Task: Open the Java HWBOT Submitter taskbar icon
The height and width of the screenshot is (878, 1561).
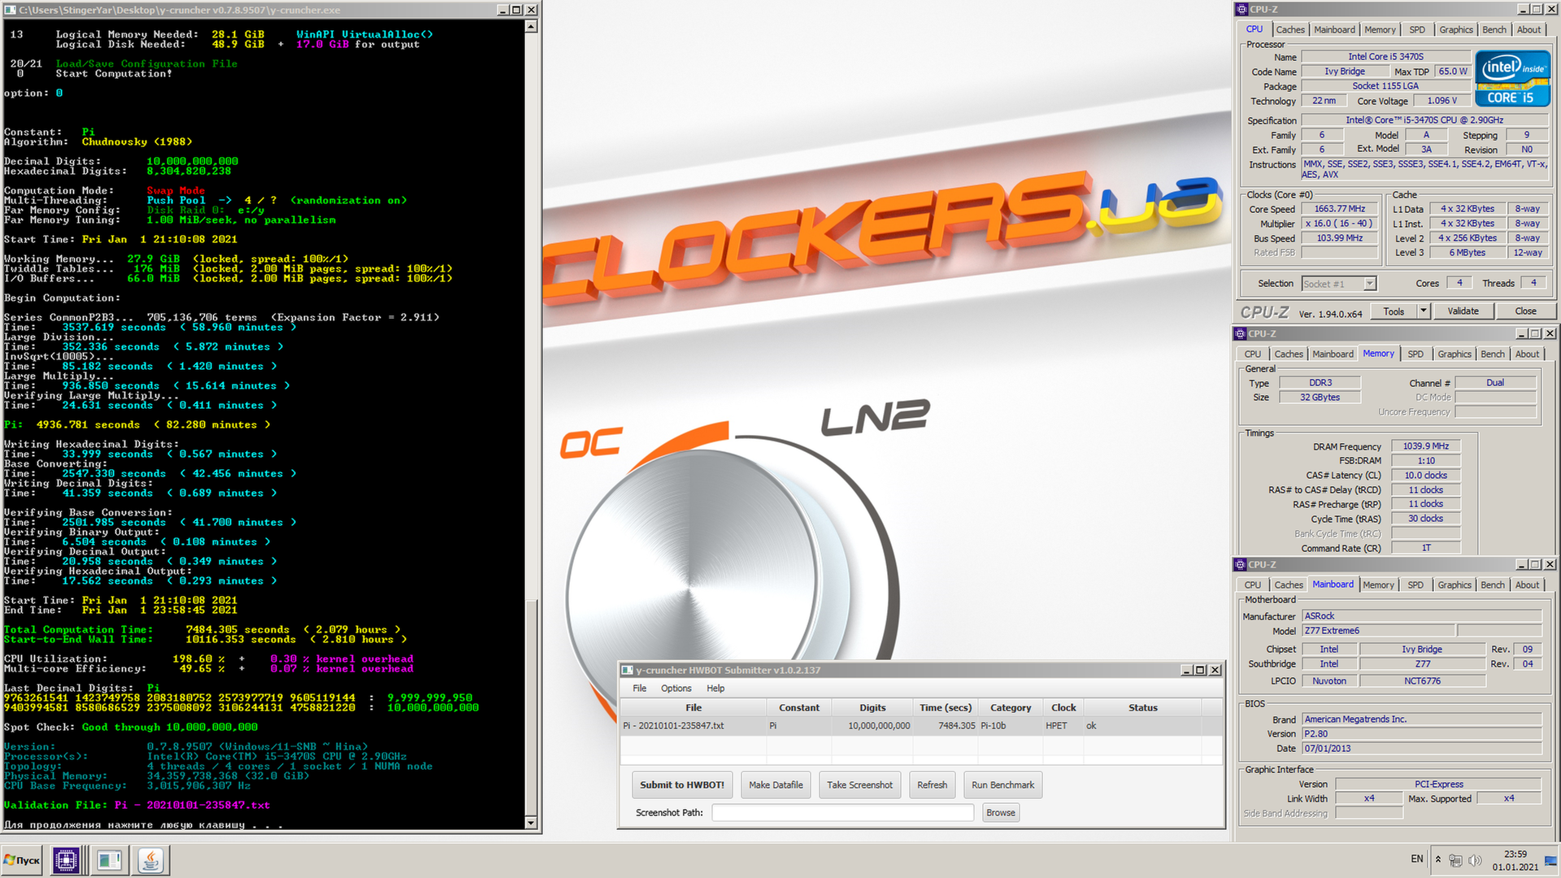Action: [x=150, y=860]
